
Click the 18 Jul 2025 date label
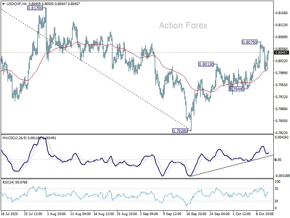tap(10, 214)
